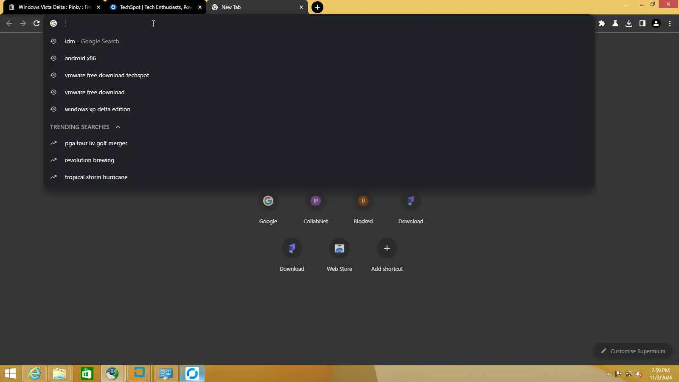Open the Action Center flag icon
Screen dimensions: 679x382
click(x=618, y=374)
